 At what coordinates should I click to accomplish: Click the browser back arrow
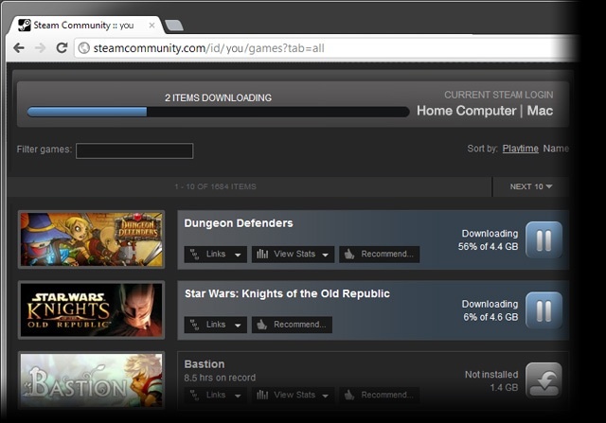pos(20,47)
